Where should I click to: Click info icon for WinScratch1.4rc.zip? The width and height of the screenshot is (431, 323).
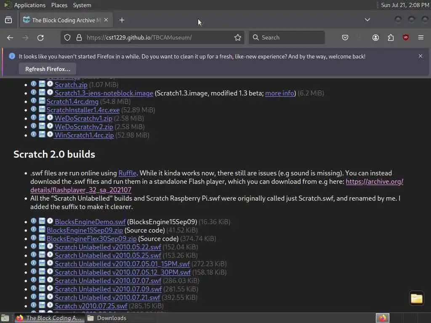(34, 134)
